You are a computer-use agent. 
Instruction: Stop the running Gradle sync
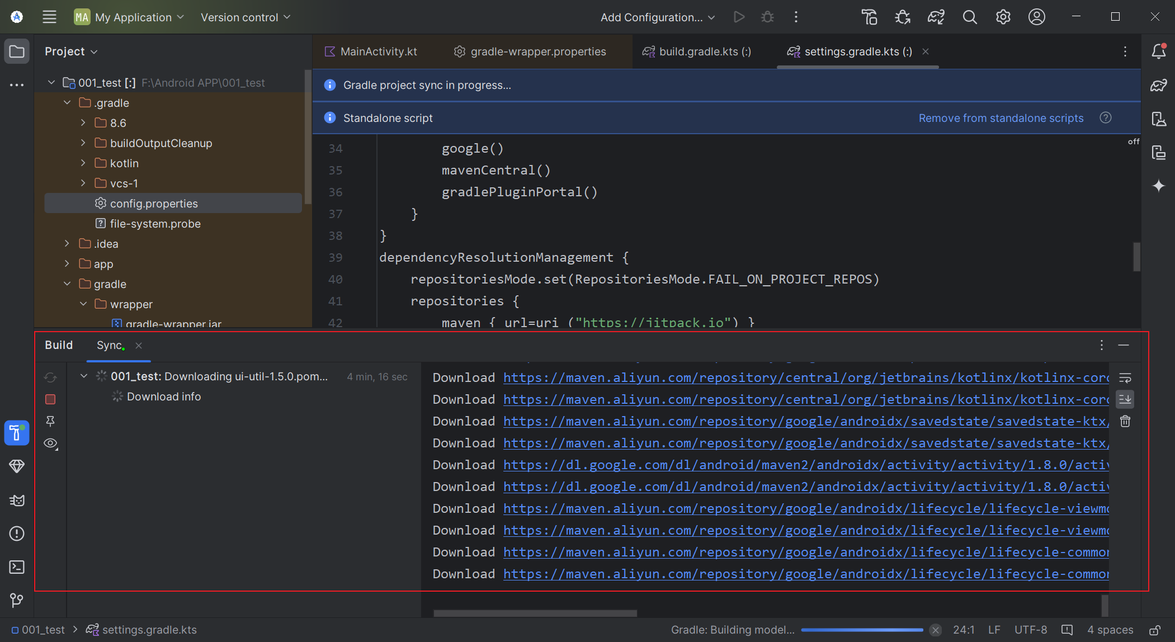point(50,399)
